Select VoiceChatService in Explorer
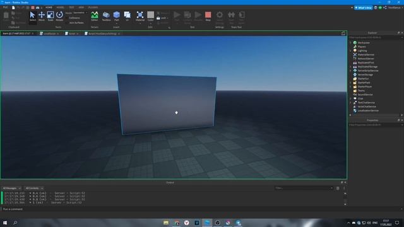 (367, 107)
